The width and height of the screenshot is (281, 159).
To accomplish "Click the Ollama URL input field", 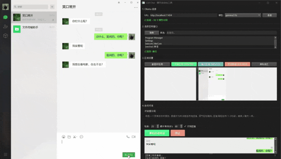I will coord(184,15).
